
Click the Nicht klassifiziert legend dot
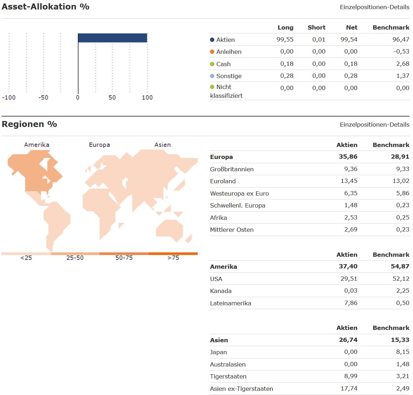click(212, 87)
